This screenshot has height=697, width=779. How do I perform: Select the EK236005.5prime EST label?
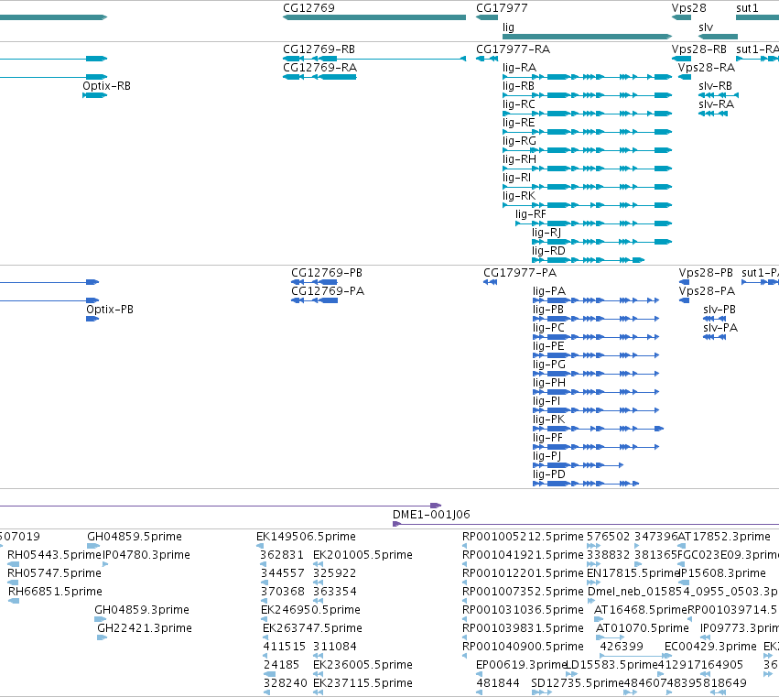click(362, 665)
